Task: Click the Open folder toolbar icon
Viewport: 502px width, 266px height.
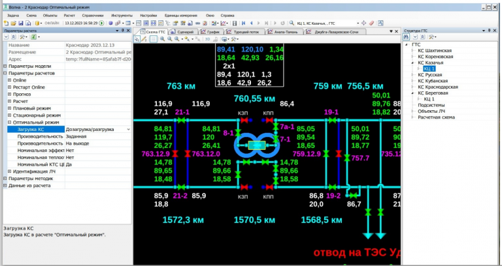Action: pyautogui.click(x=13, y=23)
